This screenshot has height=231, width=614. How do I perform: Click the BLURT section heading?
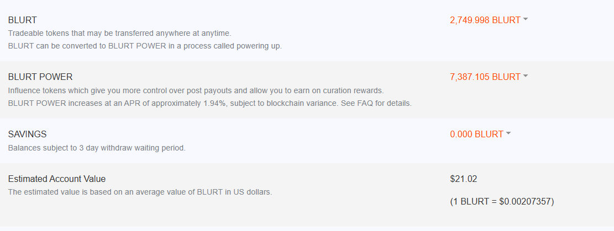[23, 20]
